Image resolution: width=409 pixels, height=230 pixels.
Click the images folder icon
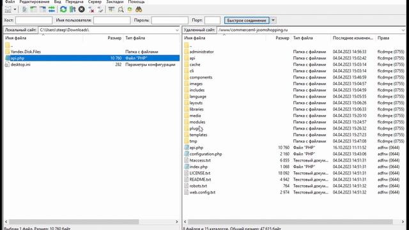pyautogui.click(x=186, y=84)
